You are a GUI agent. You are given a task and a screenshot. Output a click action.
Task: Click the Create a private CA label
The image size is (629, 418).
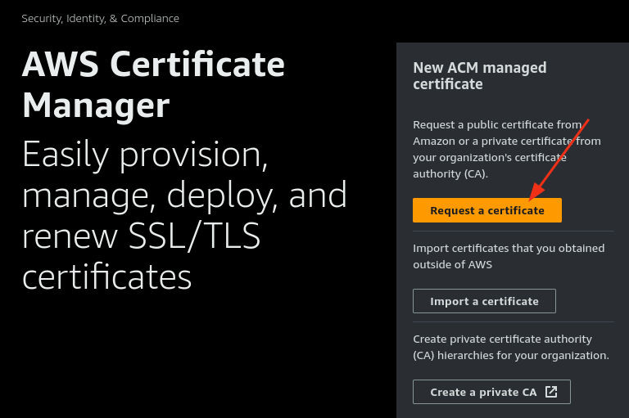tap(483, 392)
